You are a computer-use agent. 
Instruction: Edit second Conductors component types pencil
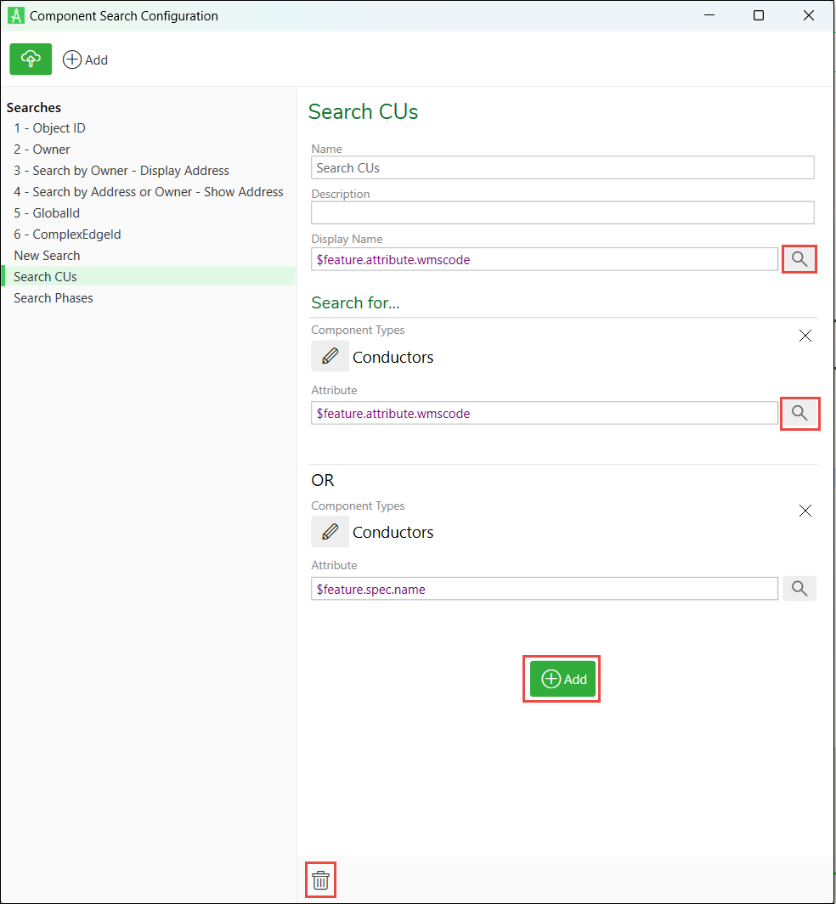330,532
